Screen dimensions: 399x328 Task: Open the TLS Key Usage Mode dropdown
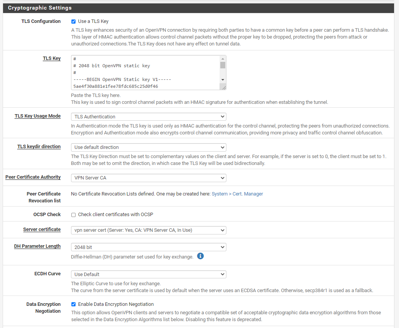point(149,116)
